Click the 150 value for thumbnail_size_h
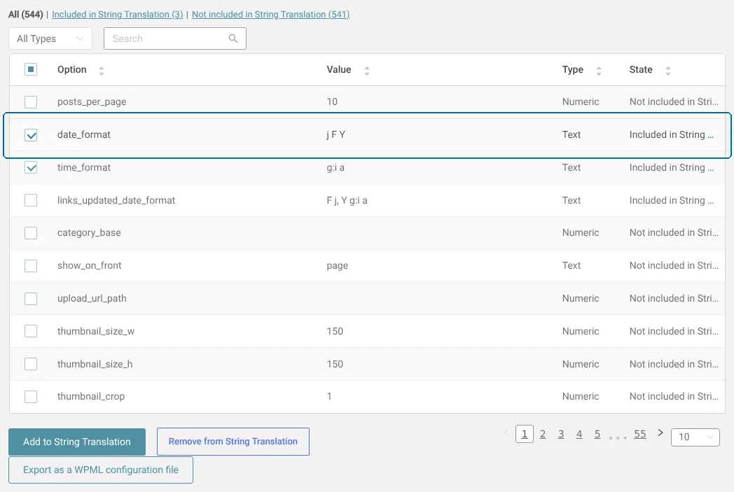The image size is (734, 492). [x=335, y=364]
